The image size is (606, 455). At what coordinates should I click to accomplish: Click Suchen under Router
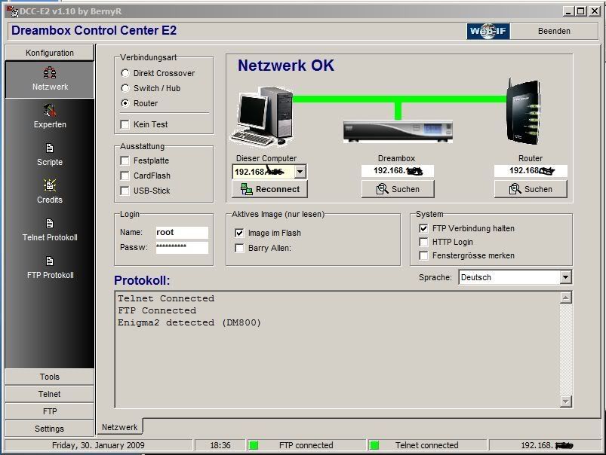point(531,189)
